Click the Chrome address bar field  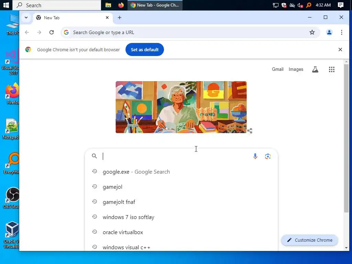190,32
